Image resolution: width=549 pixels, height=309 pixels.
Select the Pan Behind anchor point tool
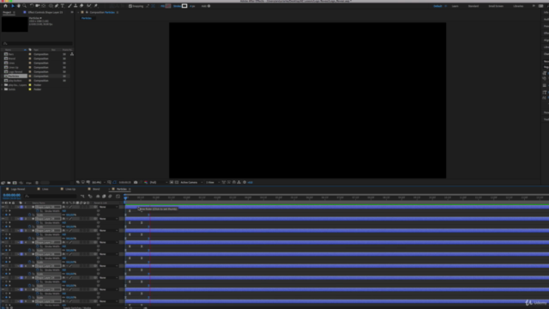pyautogui.click(x=44, y=6)
